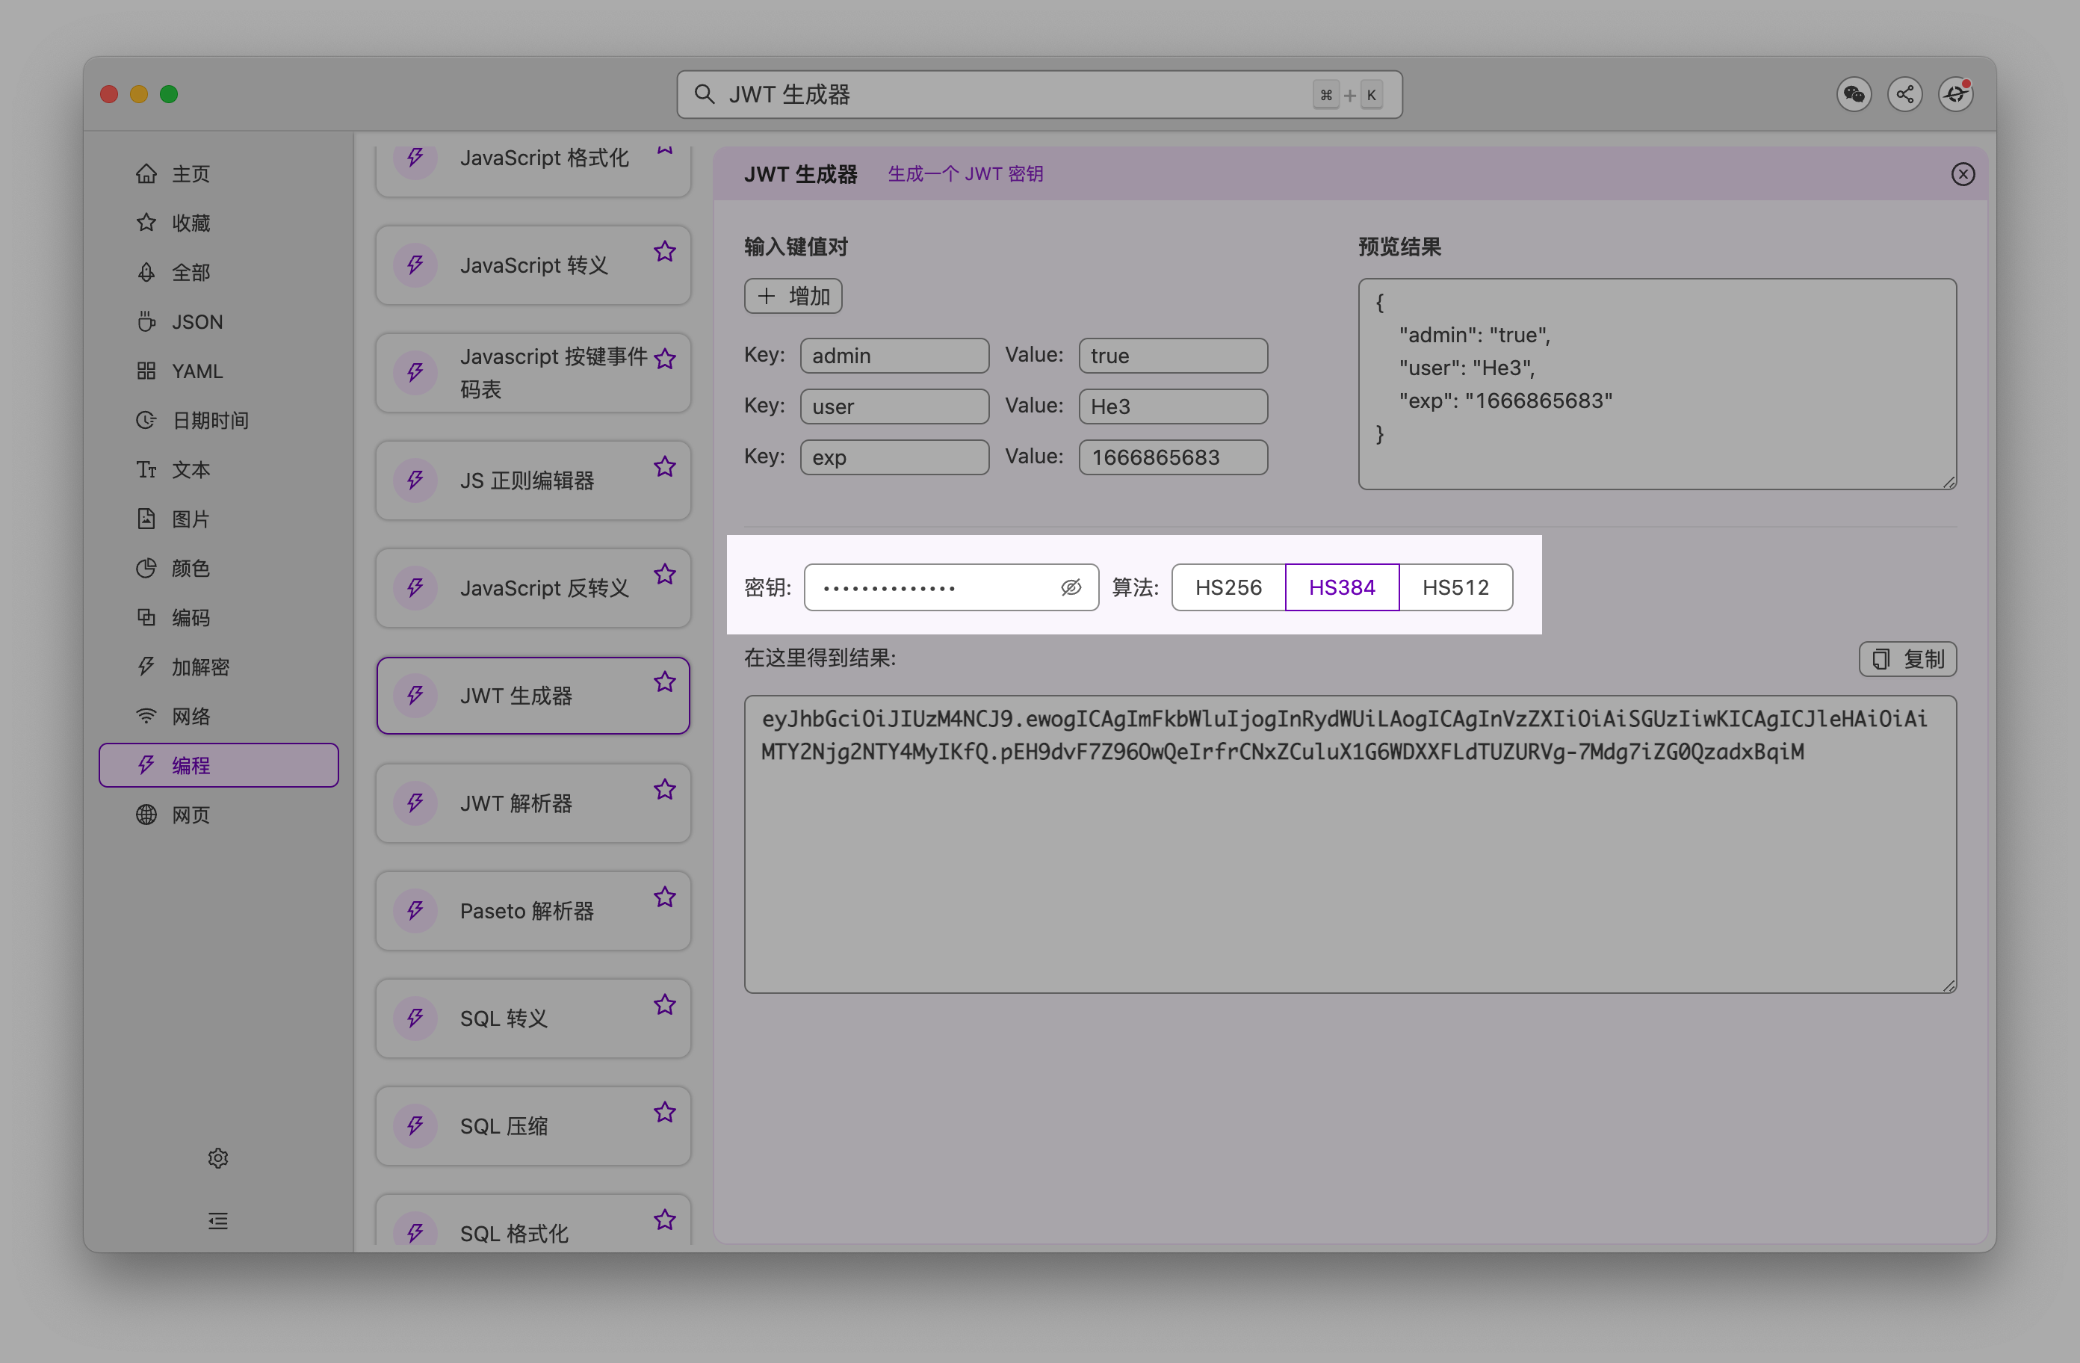The width and height of the screenshot is (2080, 1363).
Task: Click the lightning icon on SQL 压缩
Action: tap(415, 1125)
